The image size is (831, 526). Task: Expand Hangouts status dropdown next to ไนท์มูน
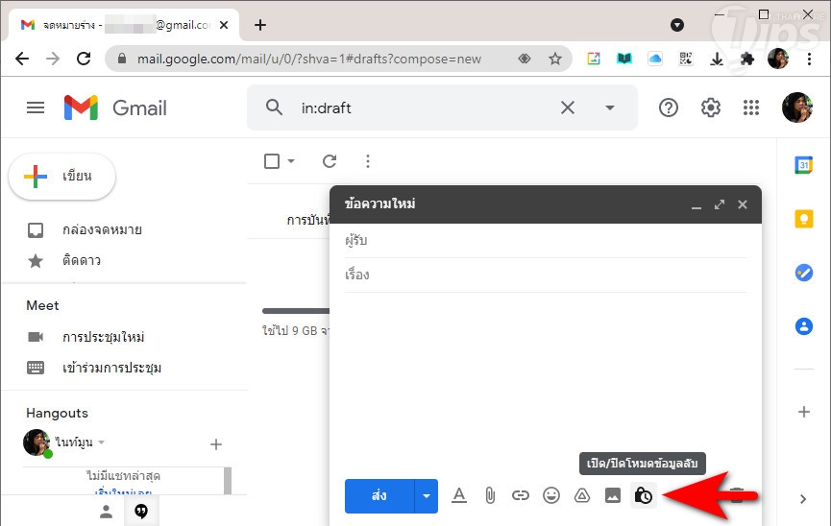tap(101, 442)
